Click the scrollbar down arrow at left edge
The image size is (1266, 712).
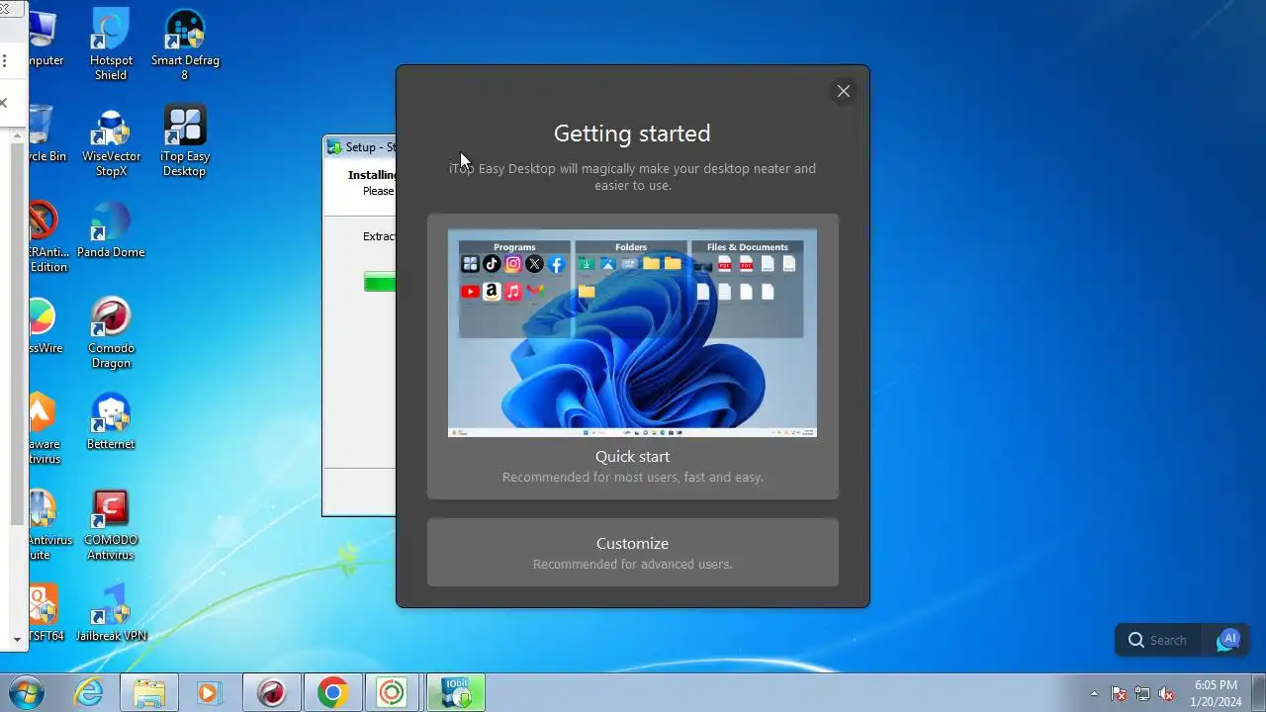click(17, 639)
